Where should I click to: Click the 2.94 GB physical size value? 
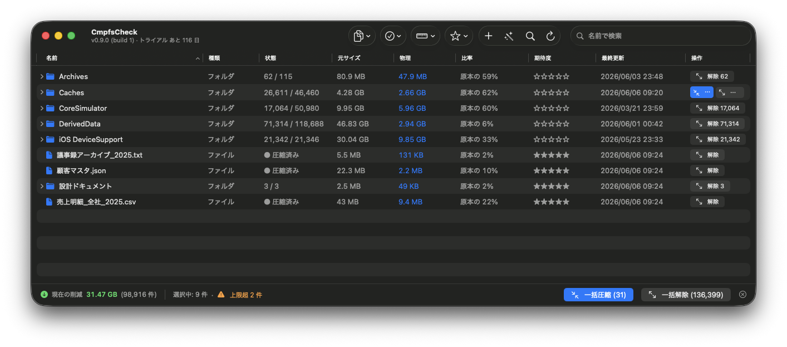(412, 124)
